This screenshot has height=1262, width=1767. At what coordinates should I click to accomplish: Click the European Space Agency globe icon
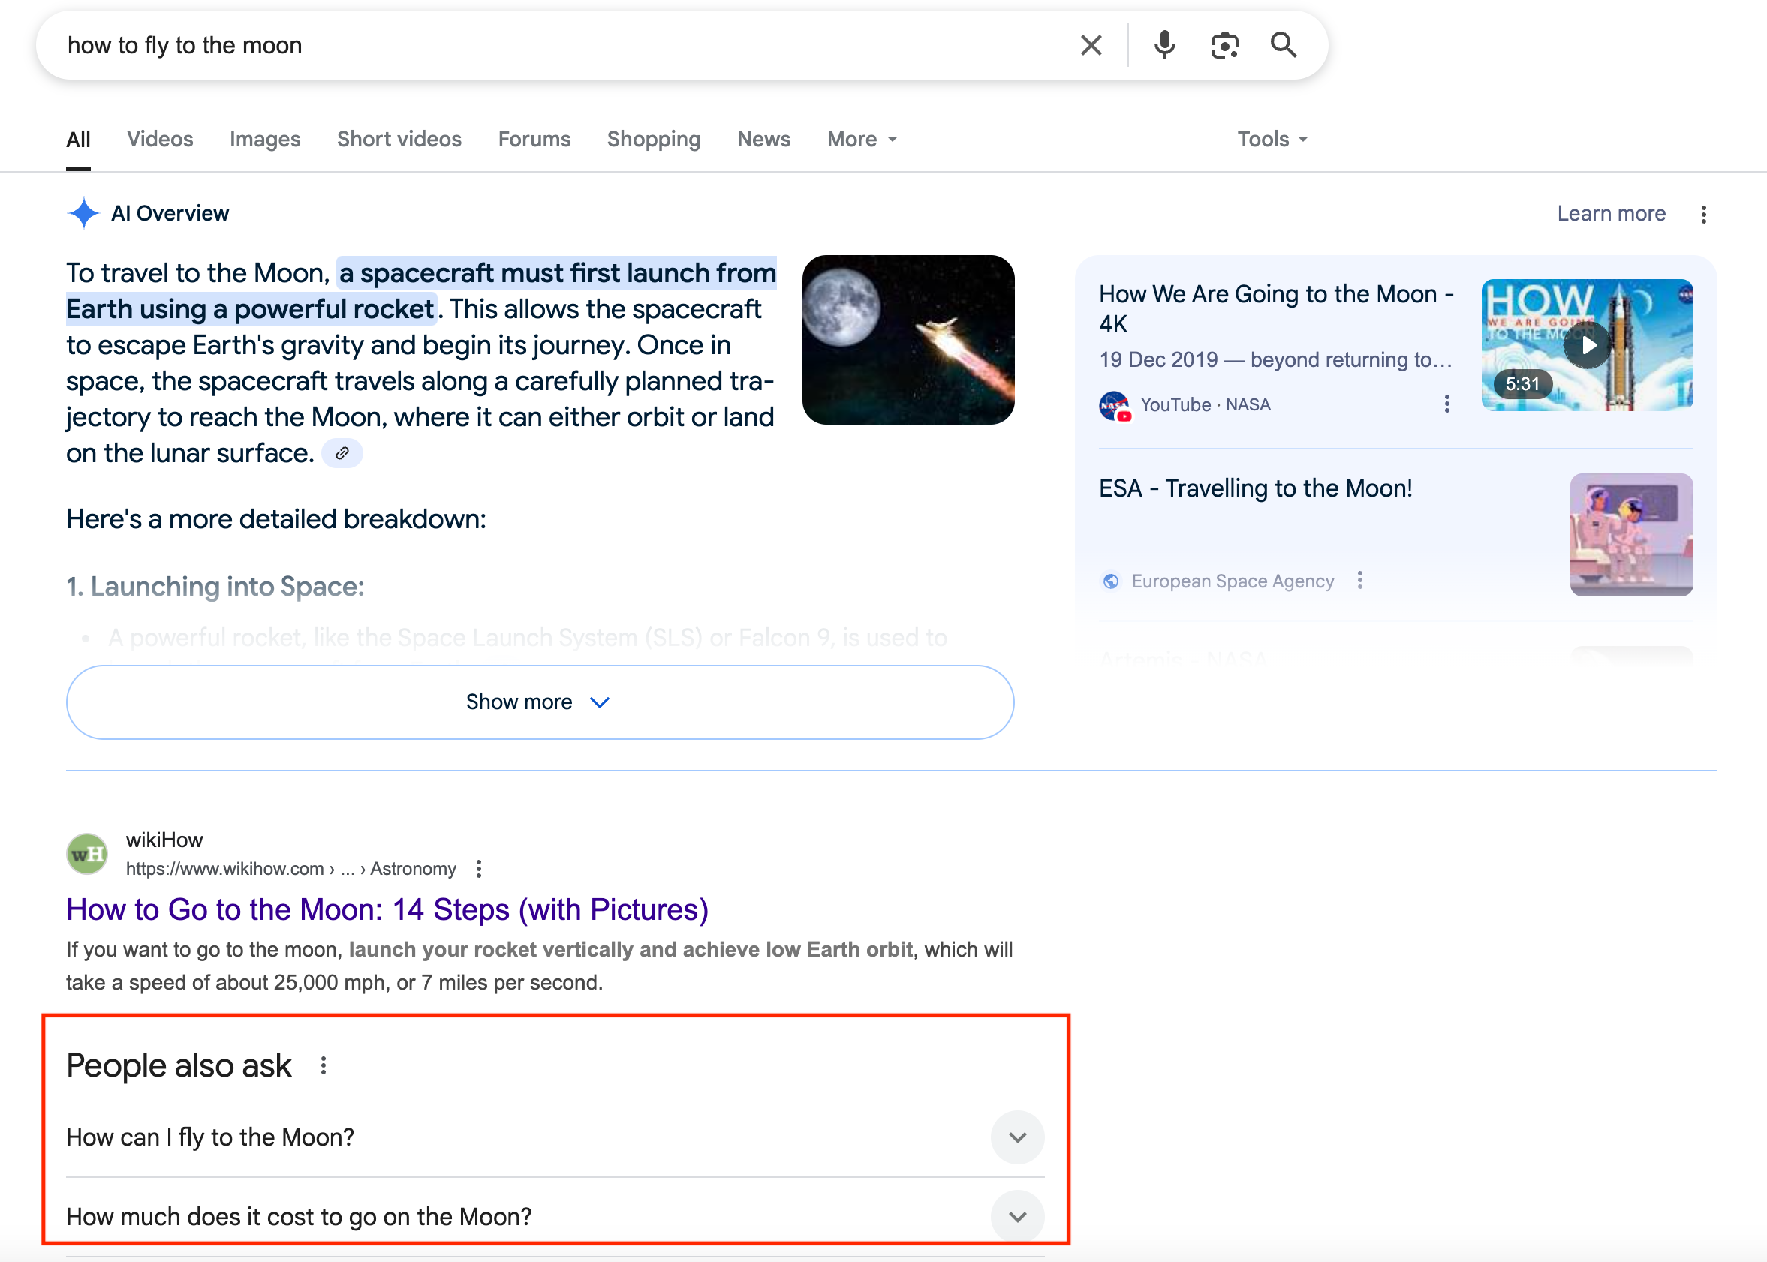[x=1111, y=581]
